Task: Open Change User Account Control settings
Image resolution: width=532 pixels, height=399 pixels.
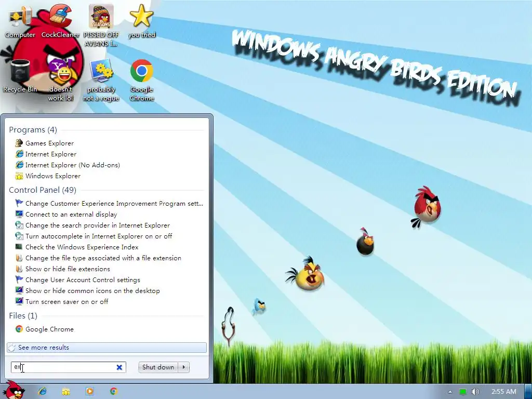Action: pos(78,280)
